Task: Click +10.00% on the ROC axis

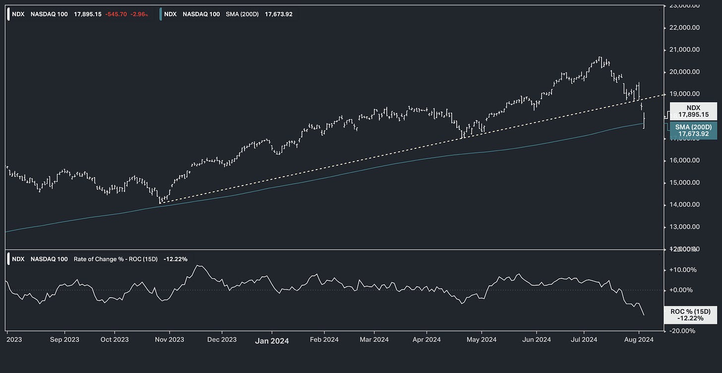Action: pyautogui.click(x=683, y=270)
